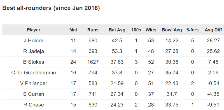Image resolution: width=224 pixels, height=110 pixels.
Task: Click the 5-fers column header
Action: click(192, 30)
